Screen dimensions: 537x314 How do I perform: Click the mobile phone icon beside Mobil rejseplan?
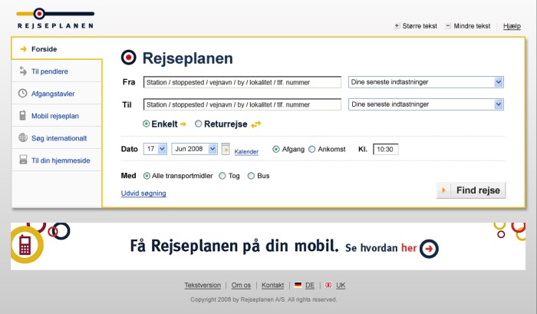pos(22,115)
